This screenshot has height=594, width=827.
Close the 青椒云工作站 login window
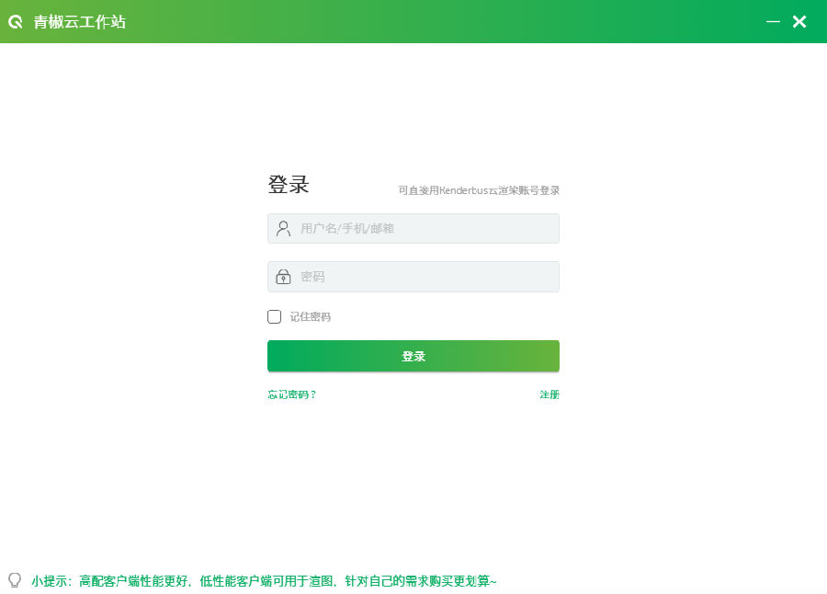(799, 22)
